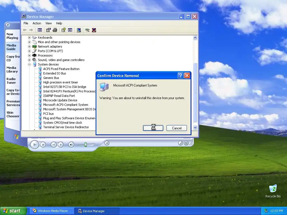Click scroll up arrow in Device Manager tree

[x=195, y=38]
